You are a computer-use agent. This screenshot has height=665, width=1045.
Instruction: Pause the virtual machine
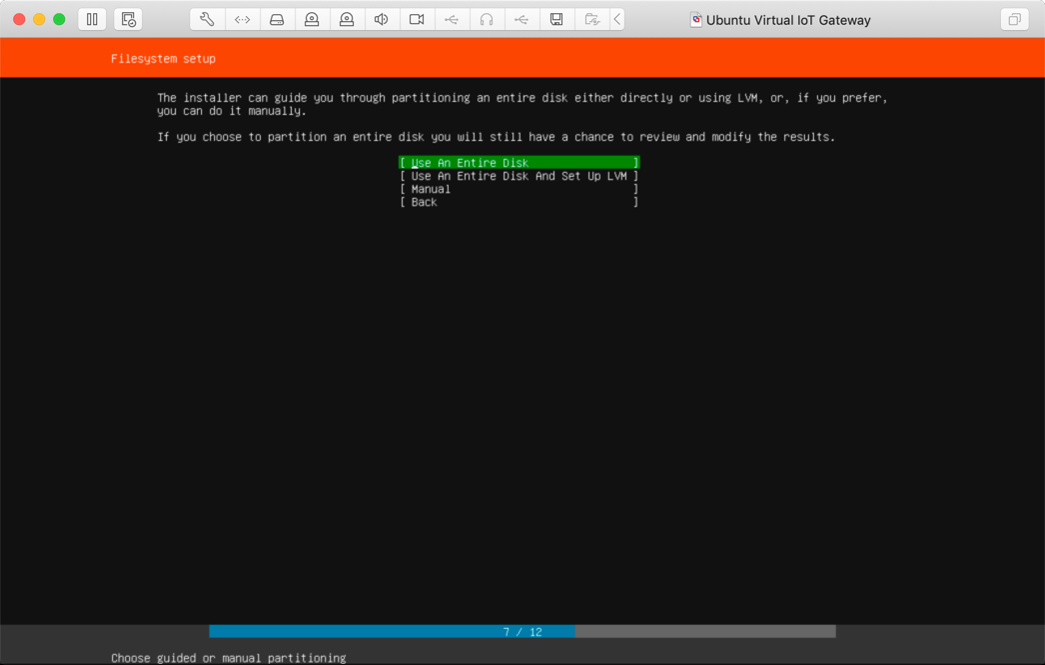point(92,19)
